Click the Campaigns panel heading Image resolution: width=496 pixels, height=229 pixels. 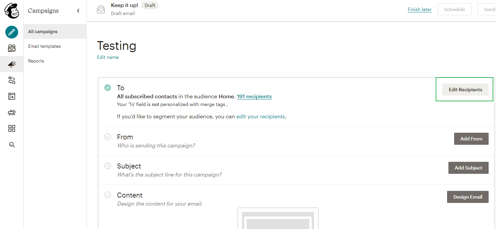(x=43, y=11)
